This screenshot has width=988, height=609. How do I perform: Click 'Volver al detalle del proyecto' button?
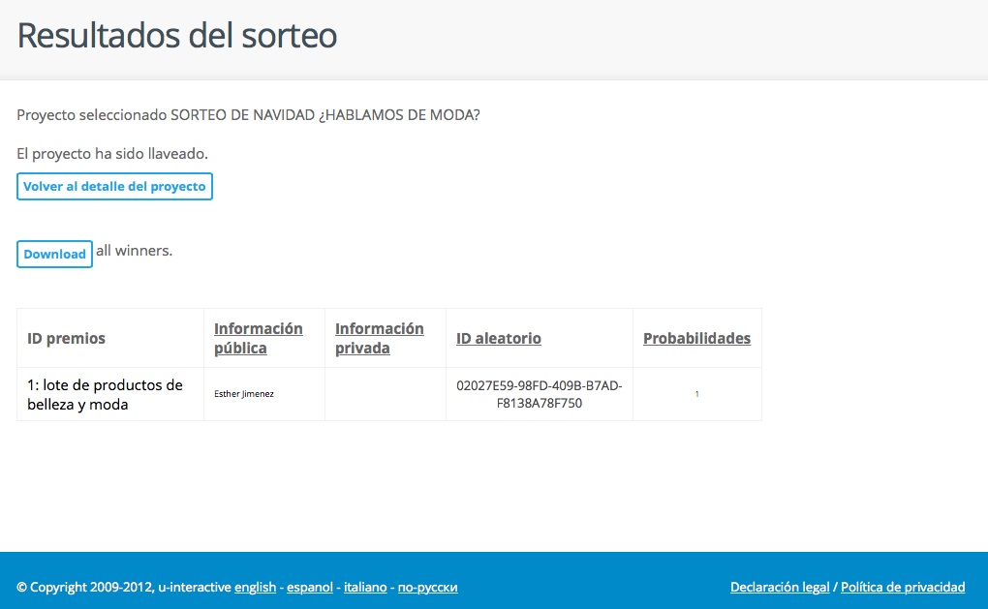point(114,186)
